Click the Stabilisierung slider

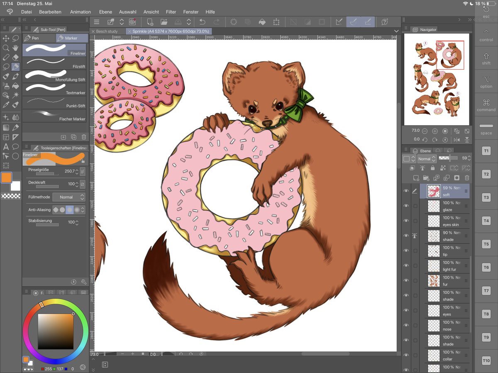(x=47, y=225)
